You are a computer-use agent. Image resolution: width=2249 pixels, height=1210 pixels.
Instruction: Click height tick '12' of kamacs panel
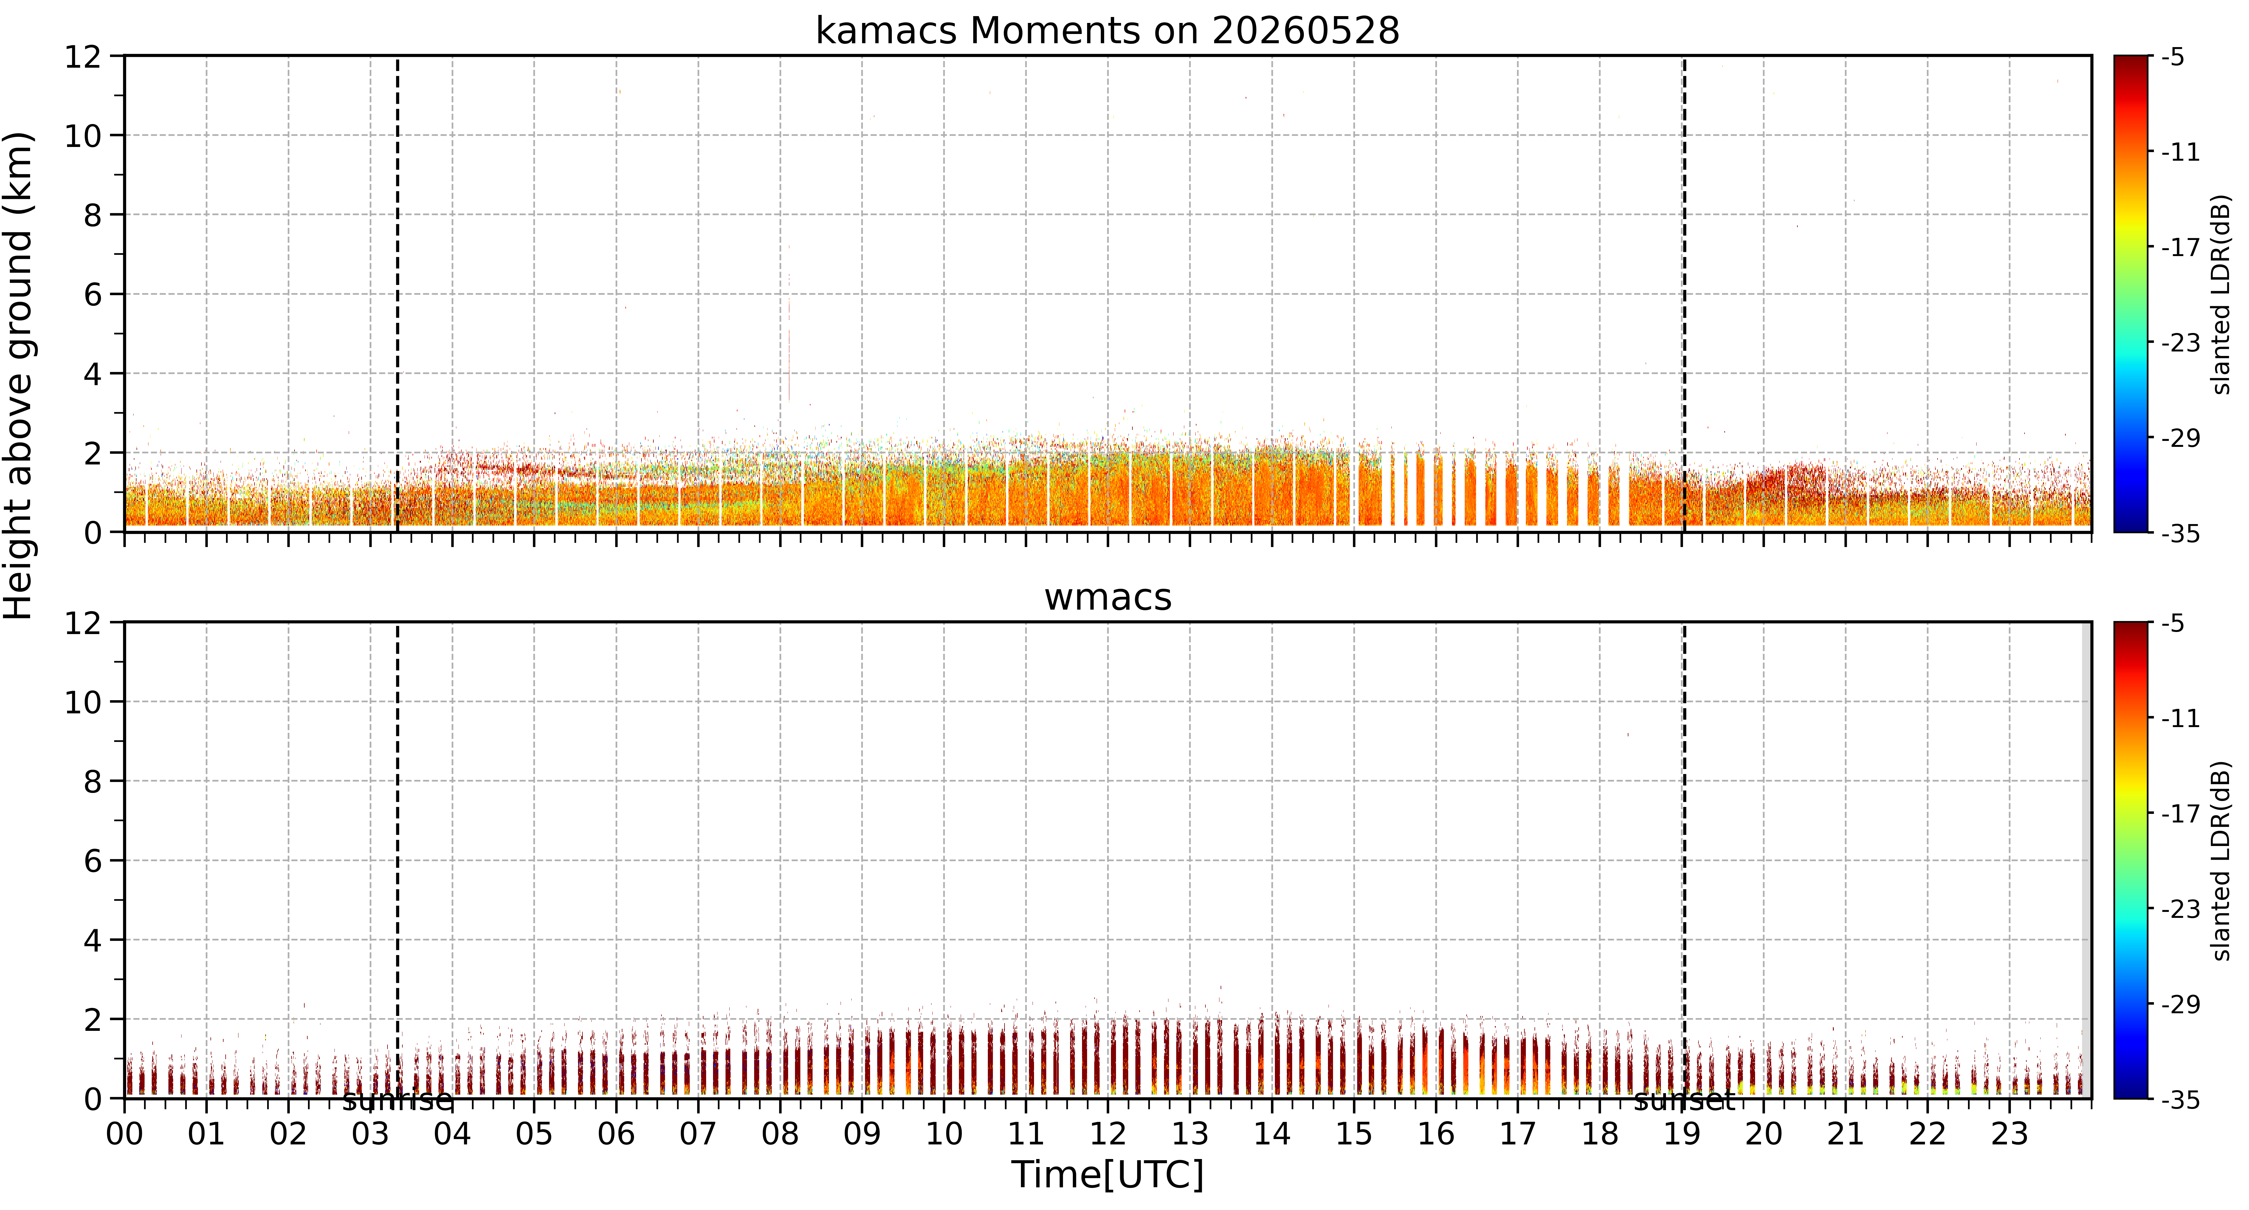click(83, 57)
